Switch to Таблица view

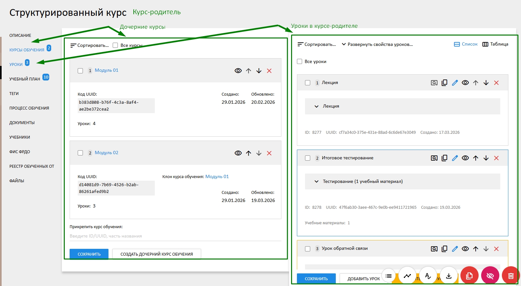point(495,44)
